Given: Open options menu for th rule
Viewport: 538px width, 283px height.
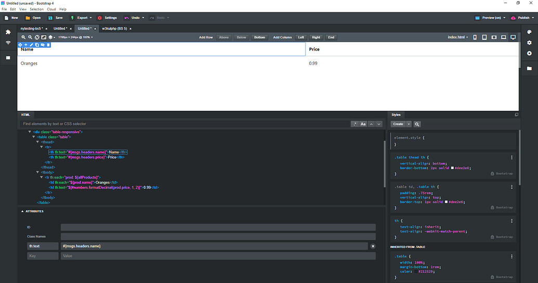Looking at the screenshot, I should (511, 221).
